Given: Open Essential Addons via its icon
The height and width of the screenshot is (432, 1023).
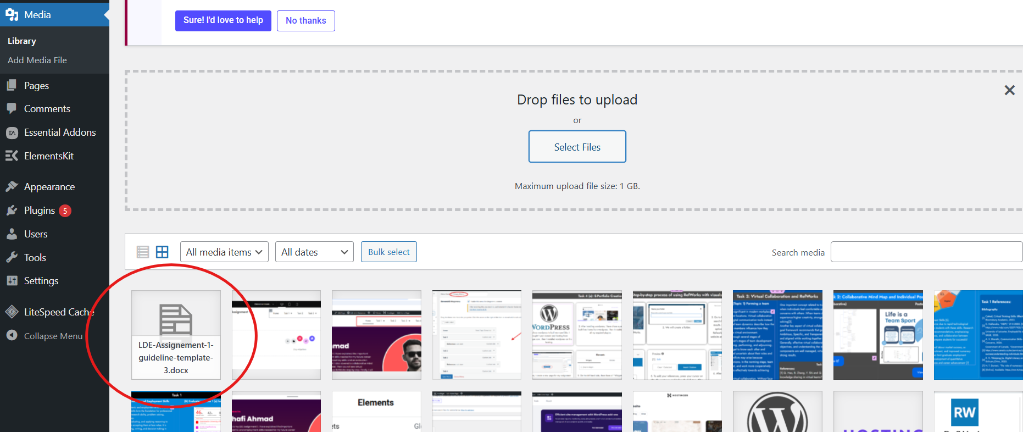Looking at the screenshot, I should tap(12, 132).
